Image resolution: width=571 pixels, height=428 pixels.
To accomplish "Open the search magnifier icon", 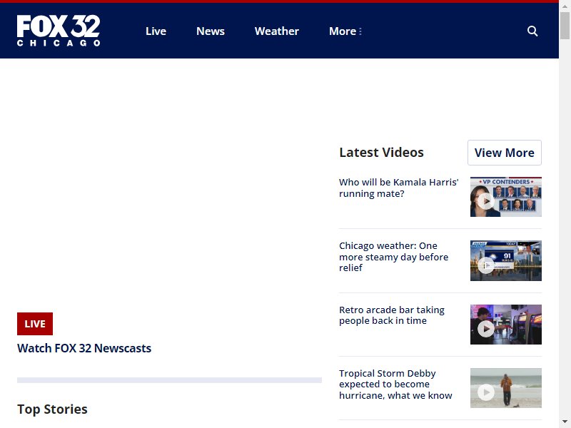I will click(x=532, y=31).
